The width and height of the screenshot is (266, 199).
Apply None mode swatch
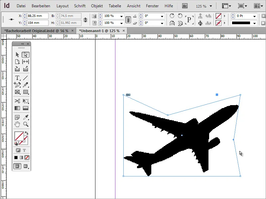pos(27,158)
